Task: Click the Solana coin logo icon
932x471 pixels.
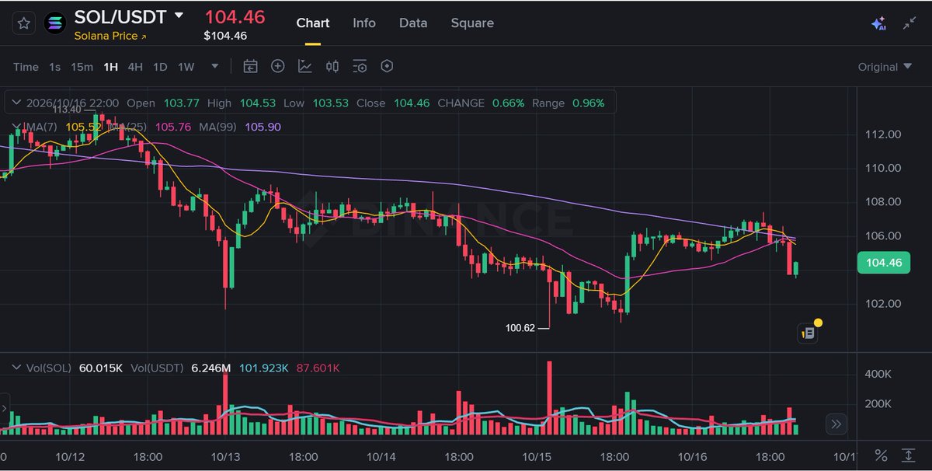Action: point(54,24)
